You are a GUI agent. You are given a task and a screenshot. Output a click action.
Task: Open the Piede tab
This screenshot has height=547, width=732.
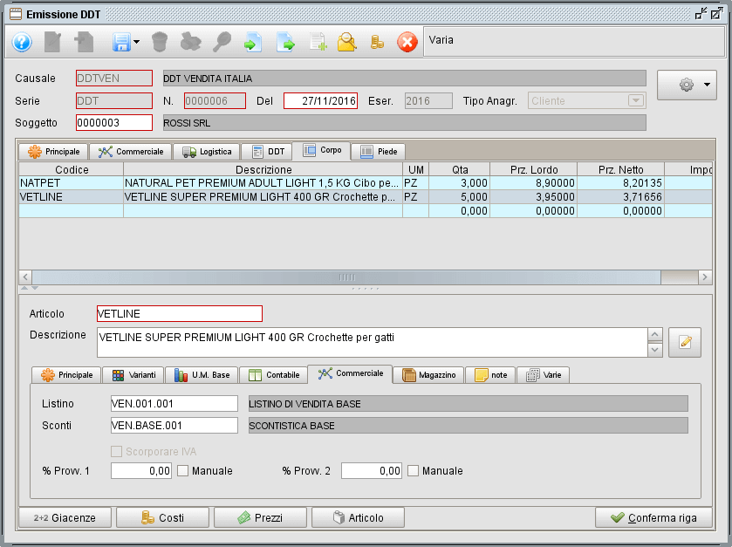(x=378, y=152)
